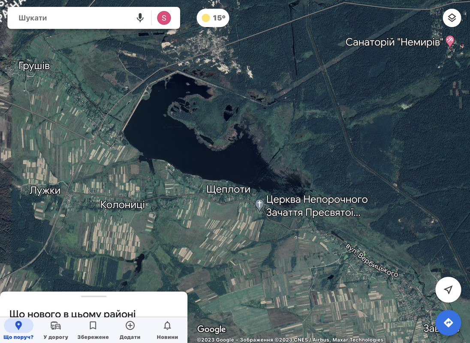Tap the Google logo on the map

[x=211, y=329]
